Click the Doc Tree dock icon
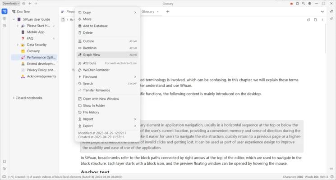The image size is (336, 180). 5,11
